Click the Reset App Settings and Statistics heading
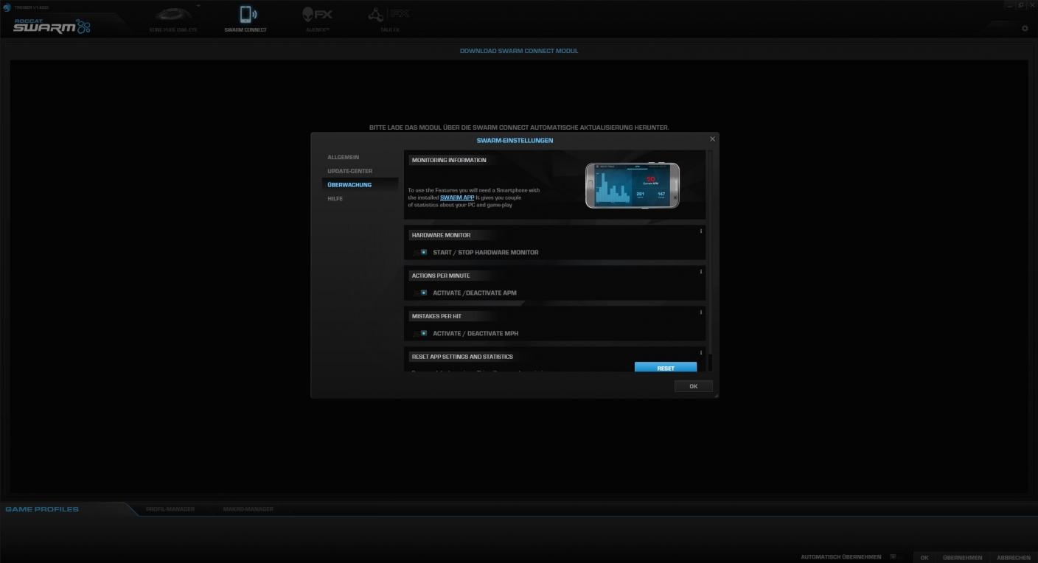Image resolution: width=1038 pixels, height=563 pixels. [462, 357]
